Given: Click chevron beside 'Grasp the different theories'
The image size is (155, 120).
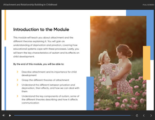Looking at the screenshot, I should pos(17,80).
